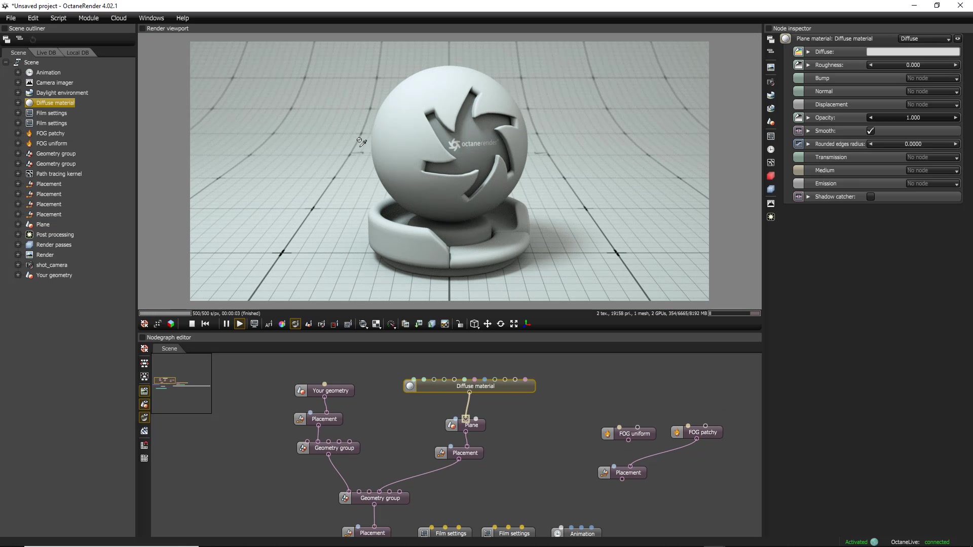Open the Cloud menu
Viewport: 973px width, 547px height.
(119, 18)
